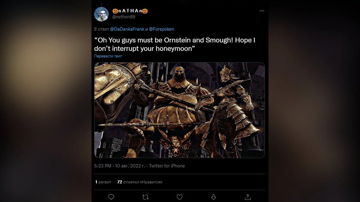Open the three-dot more options menu
This screenshot has width=360, height=202.
pos(262,11)
